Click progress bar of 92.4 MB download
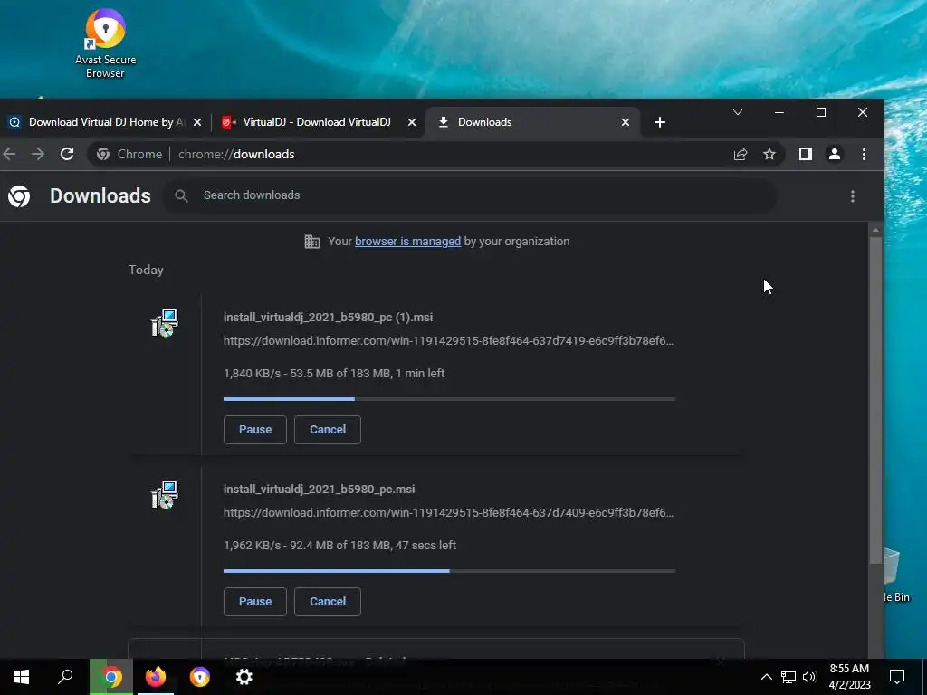Viewport: 927px width, 695px height. (x=449, y=571)
